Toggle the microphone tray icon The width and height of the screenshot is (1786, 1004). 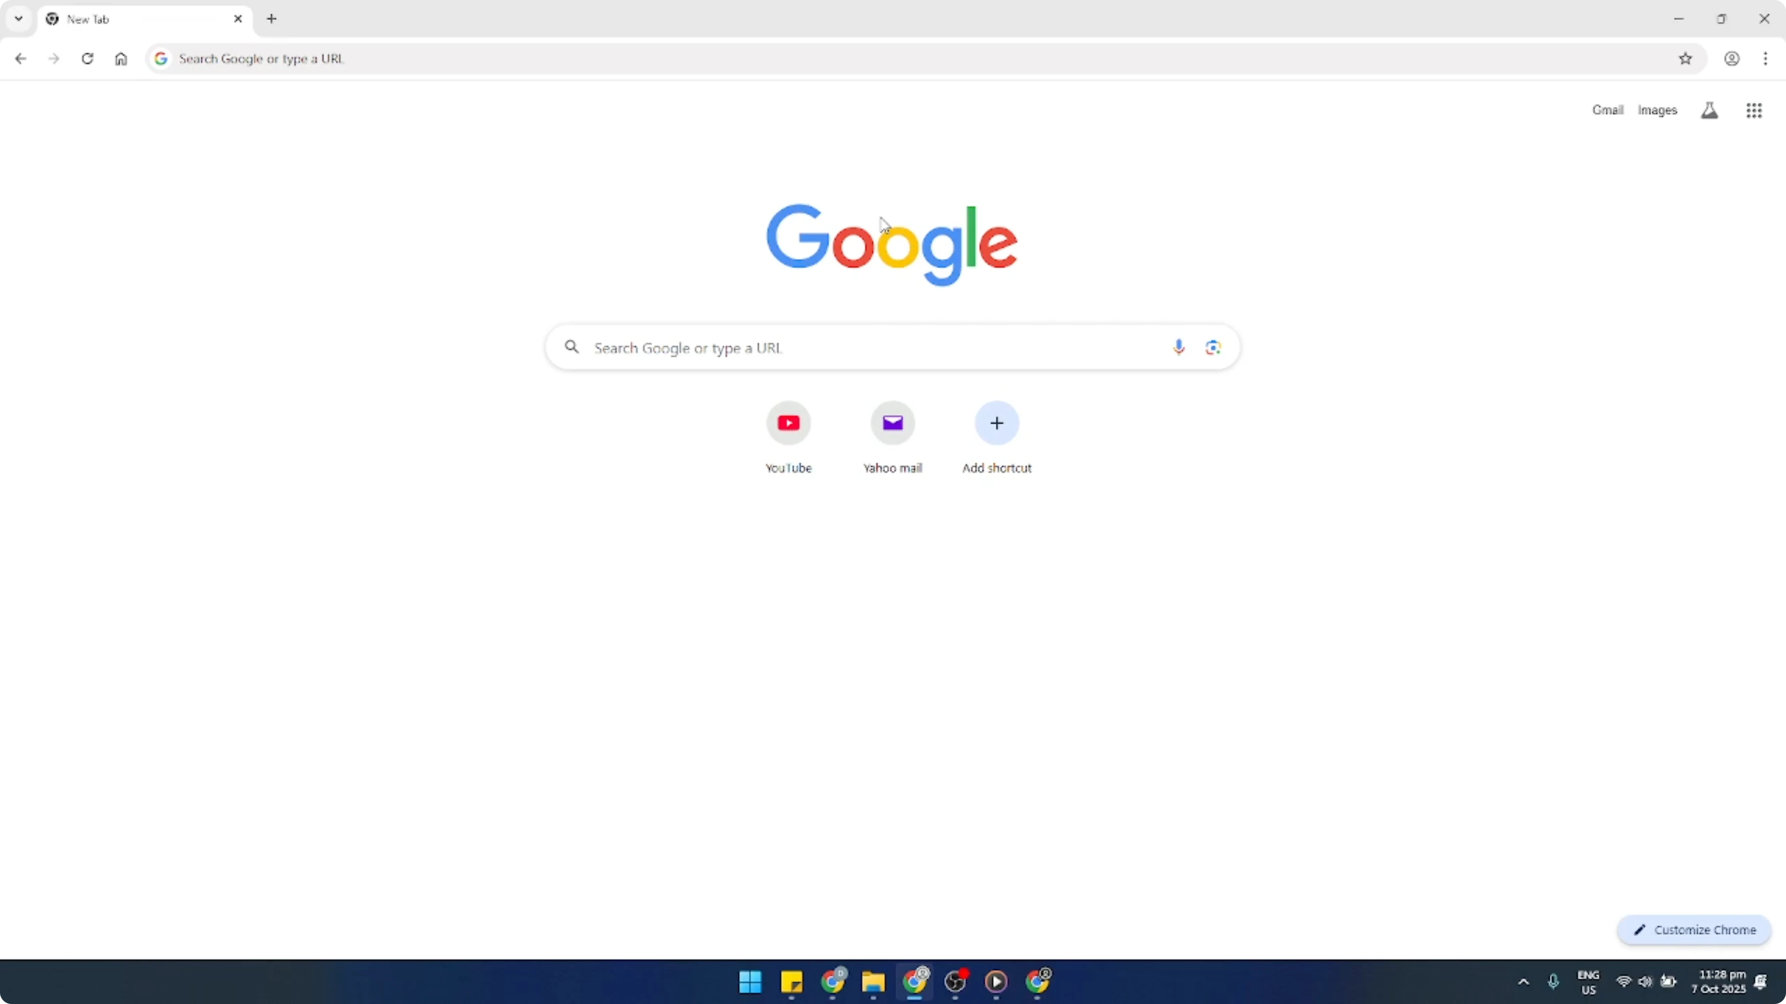1553,982
